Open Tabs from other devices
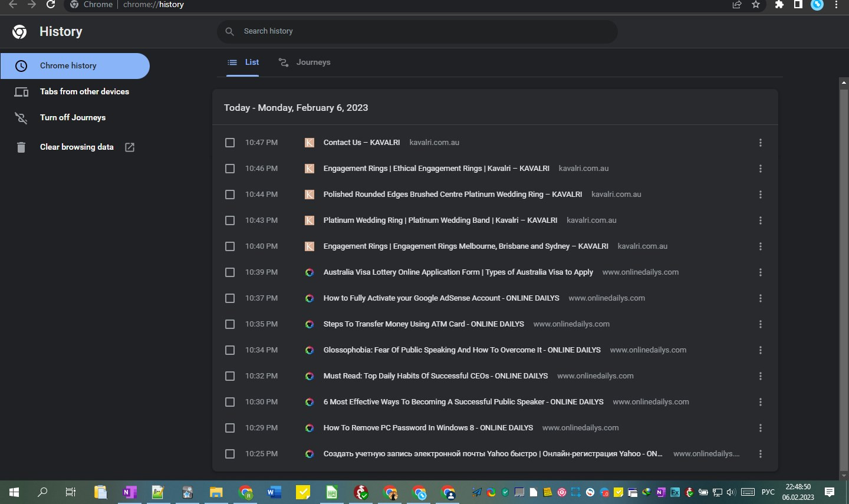This screenshot has height=504, width=849. click(x=75, y=92)
